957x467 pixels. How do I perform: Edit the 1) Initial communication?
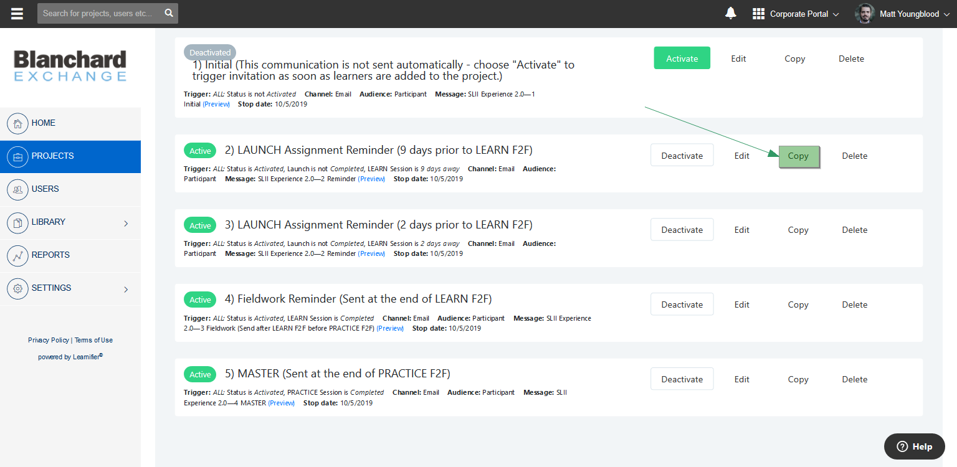pyautogui.click(x=738, y=59)
